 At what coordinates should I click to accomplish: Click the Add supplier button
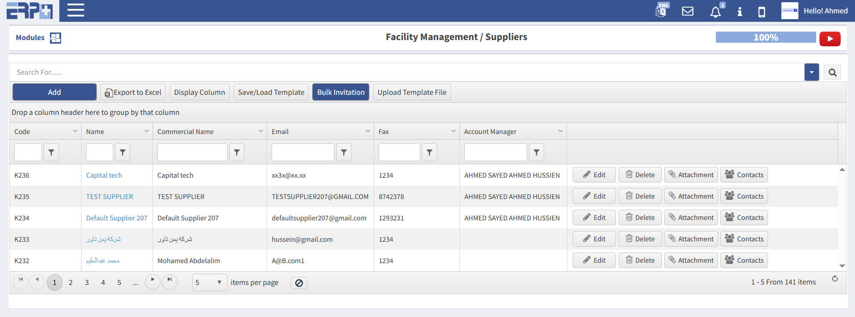coord(54,92)
